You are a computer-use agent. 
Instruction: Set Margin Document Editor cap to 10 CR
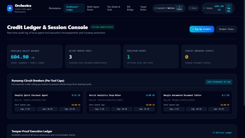(196, 109)
